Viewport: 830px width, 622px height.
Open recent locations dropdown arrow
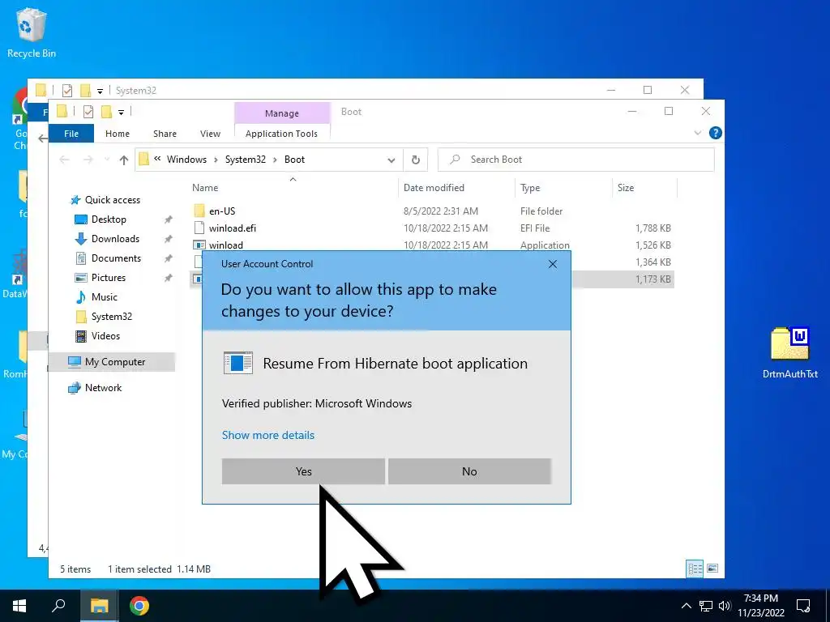pos(107,160)
